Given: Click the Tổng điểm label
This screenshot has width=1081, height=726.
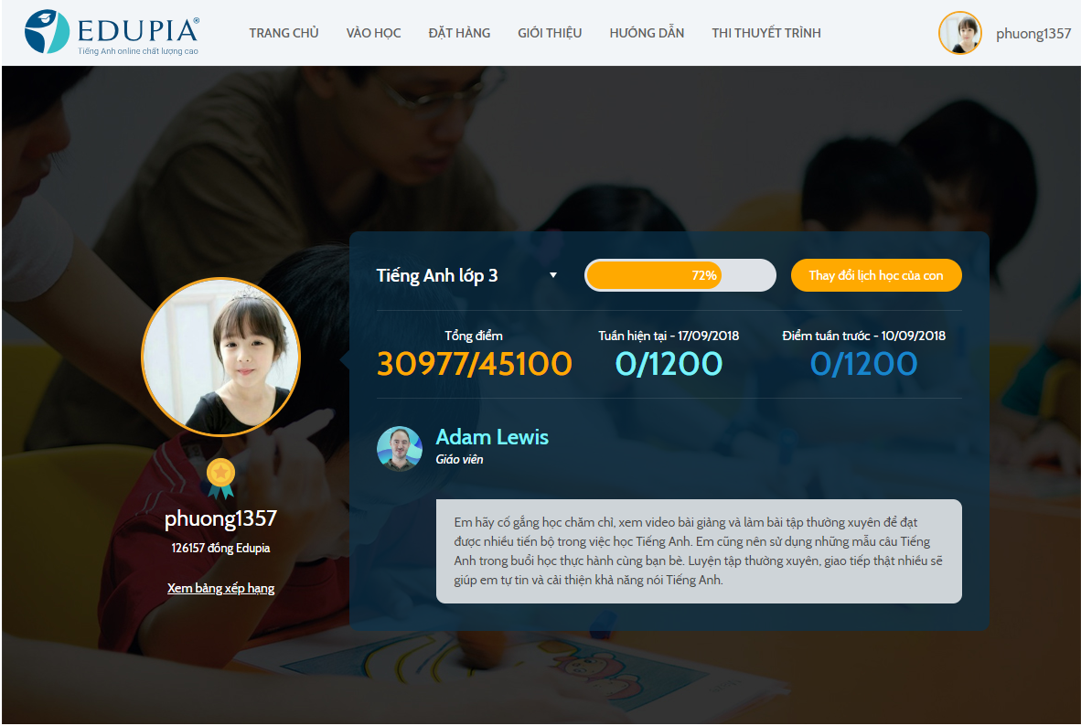Looking at the screenshot, I should [x=474, y=336].
